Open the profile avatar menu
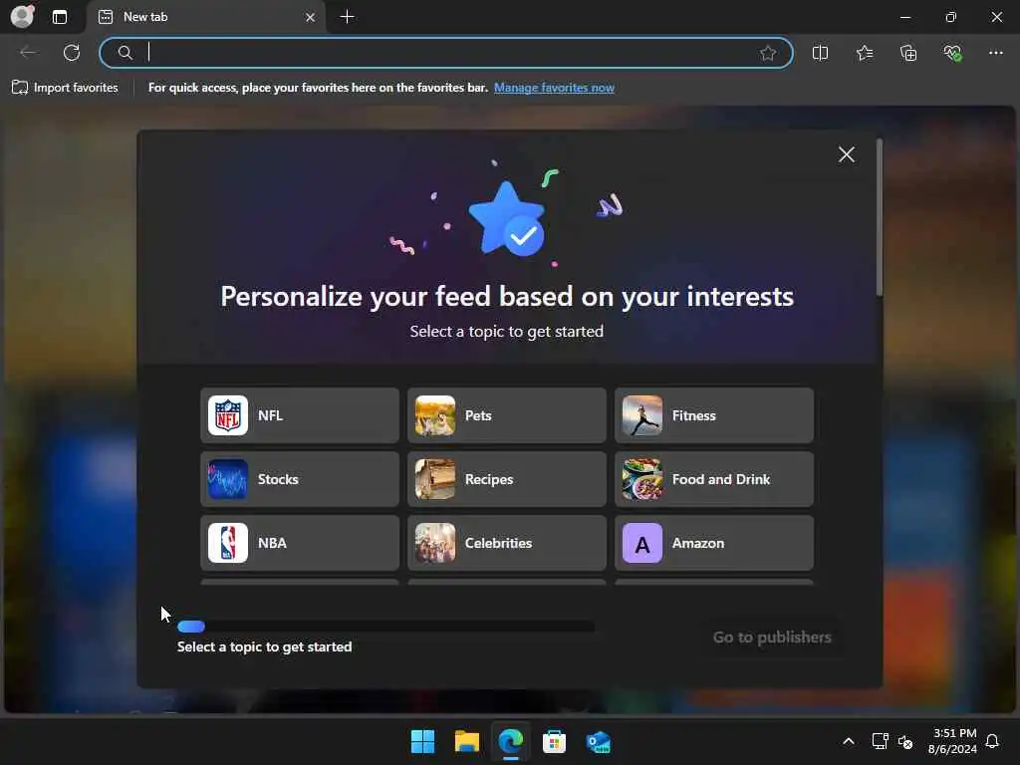 [22, 16]
